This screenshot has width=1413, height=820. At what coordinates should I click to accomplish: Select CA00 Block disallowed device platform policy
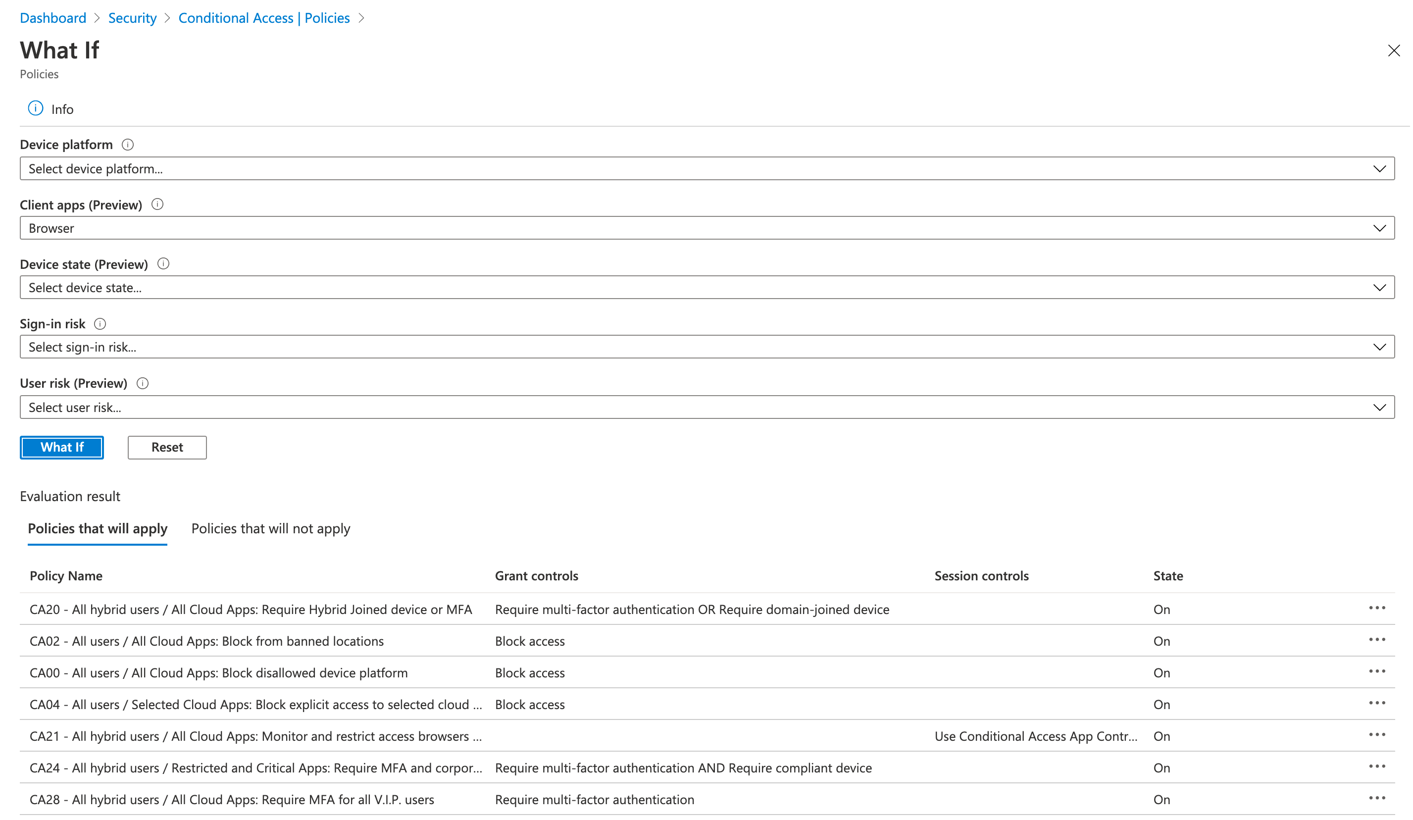(x=219, y=672)
